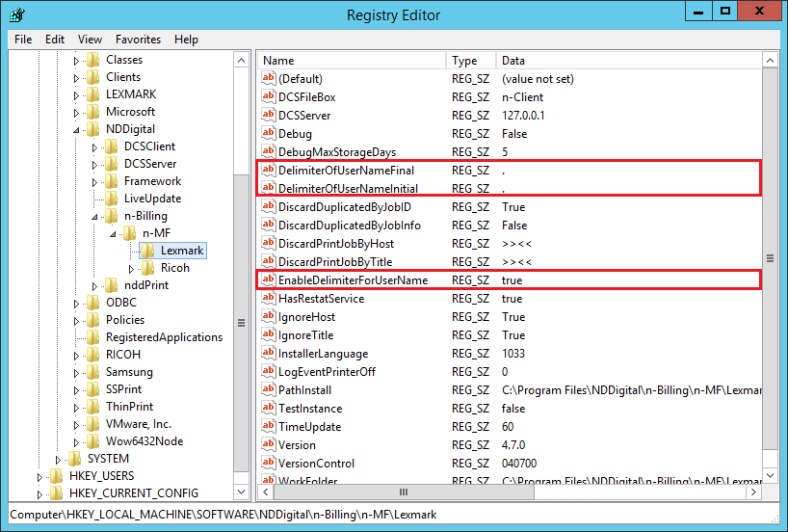Select the Lexmark folder icon in tree
Viewport: 788px width, 532px height.
coord(148,251)
